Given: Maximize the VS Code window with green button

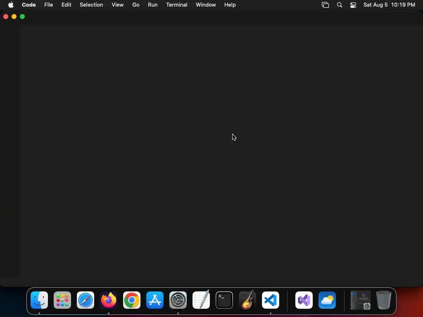Looking at the screenshot, I should 22,17.
